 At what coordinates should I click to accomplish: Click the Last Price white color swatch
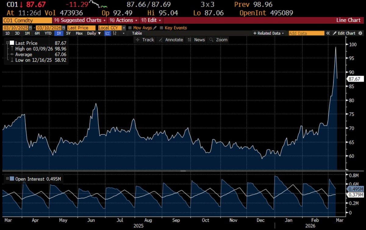point(12,43)
